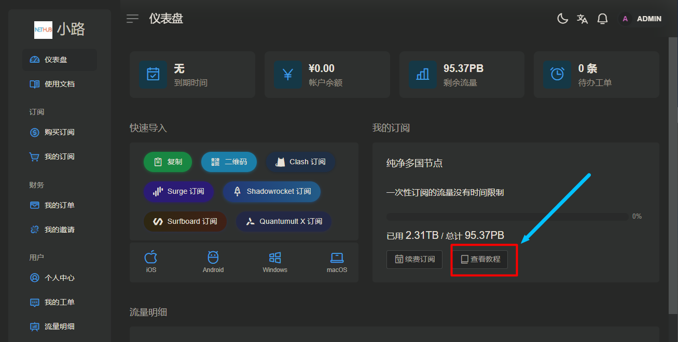Click the 小路 NETHUB logo
678x342 pixels.
point(59,30)
